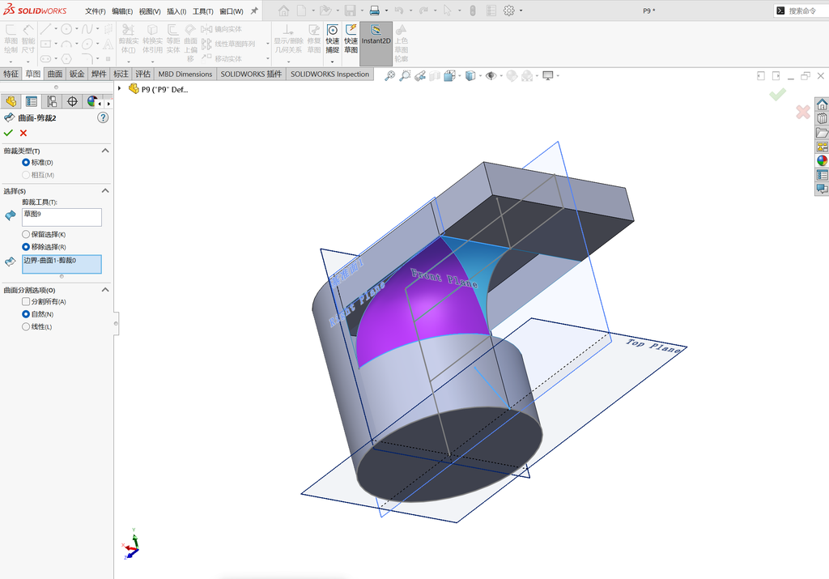
Task: Click the 边界-曲面1-剪裁0 selection box
Action: 62,264
